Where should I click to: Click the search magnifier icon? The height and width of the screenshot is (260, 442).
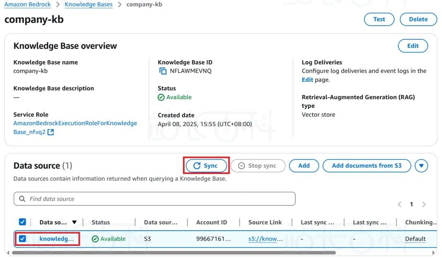[x=22, y=199]
